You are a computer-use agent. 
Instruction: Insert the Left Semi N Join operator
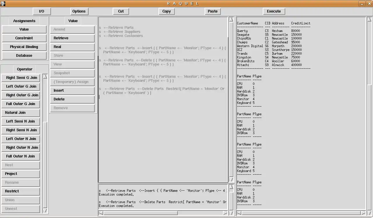point(21,121)
